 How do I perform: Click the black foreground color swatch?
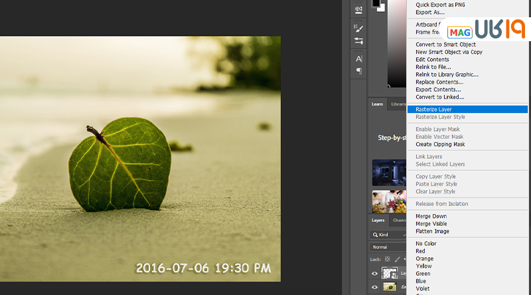point(376,3)
